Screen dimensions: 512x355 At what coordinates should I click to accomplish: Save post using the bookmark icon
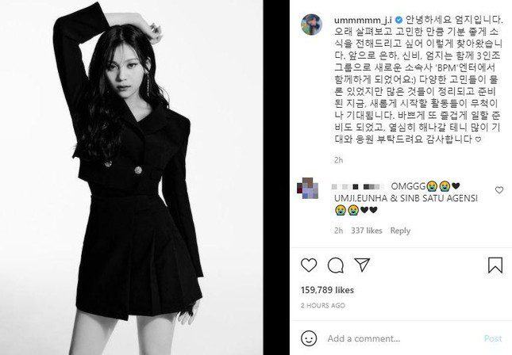click(495, 265)
